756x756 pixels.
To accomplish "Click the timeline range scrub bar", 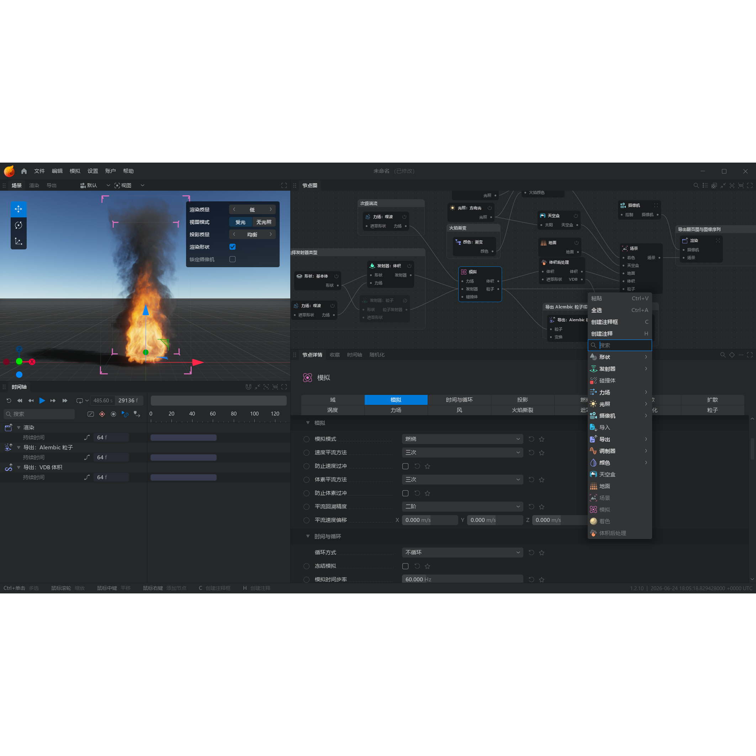I will pos(218,401).
